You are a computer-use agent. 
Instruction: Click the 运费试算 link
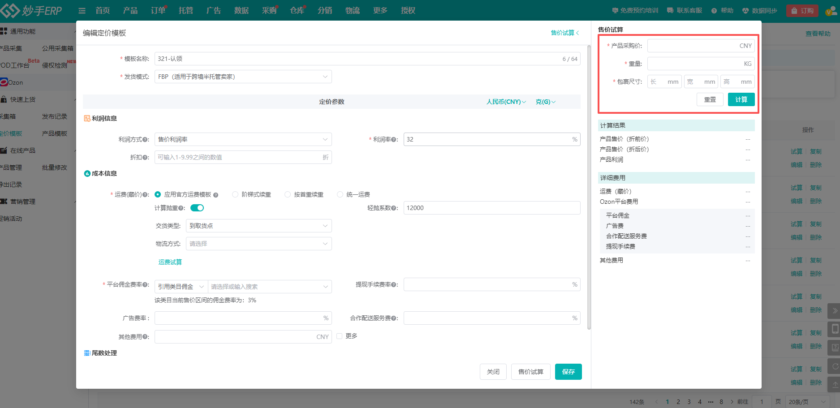tap(170, 262)
